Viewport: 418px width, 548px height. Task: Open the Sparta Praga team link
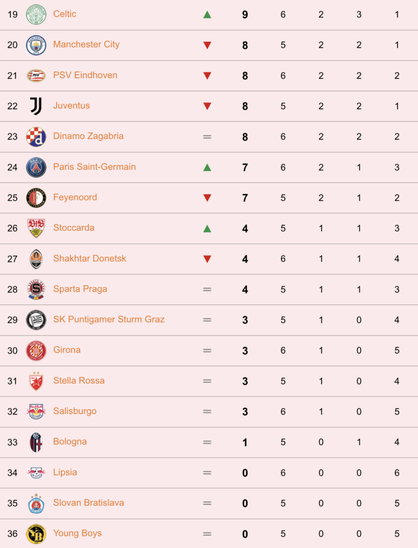(80, 289)
